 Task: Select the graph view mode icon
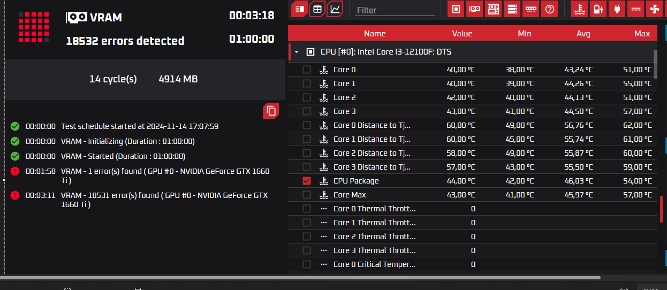click(335, 9)
